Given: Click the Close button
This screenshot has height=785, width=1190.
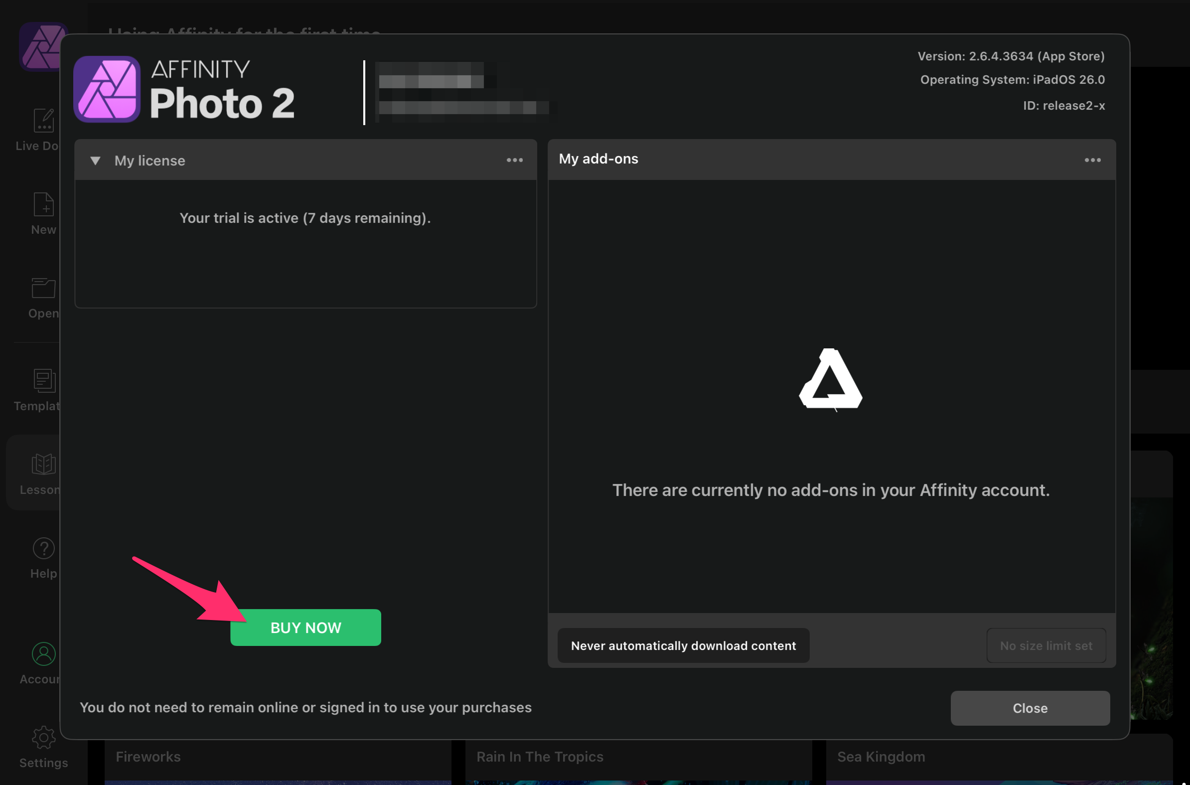Looking at the screenshot, I should pos(1030,708).
